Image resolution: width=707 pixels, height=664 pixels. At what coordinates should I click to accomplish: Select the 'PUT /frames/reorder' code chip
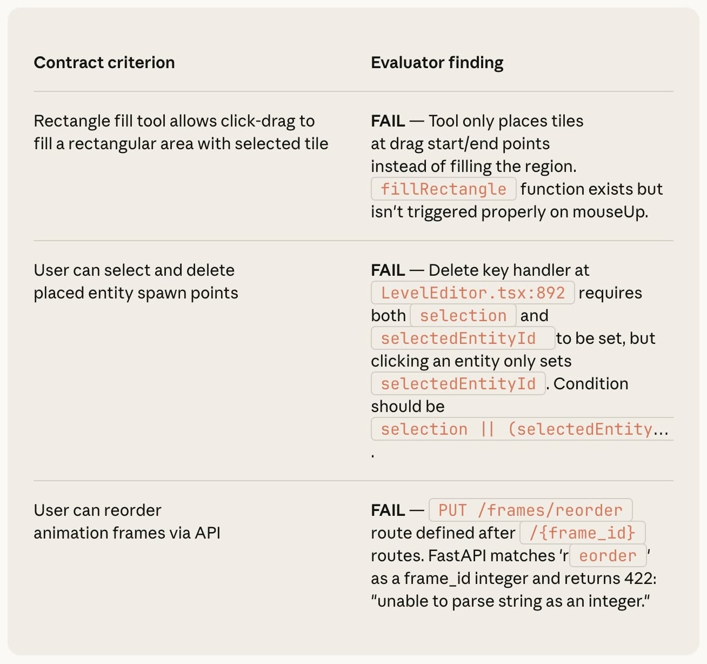coord(530,510)
